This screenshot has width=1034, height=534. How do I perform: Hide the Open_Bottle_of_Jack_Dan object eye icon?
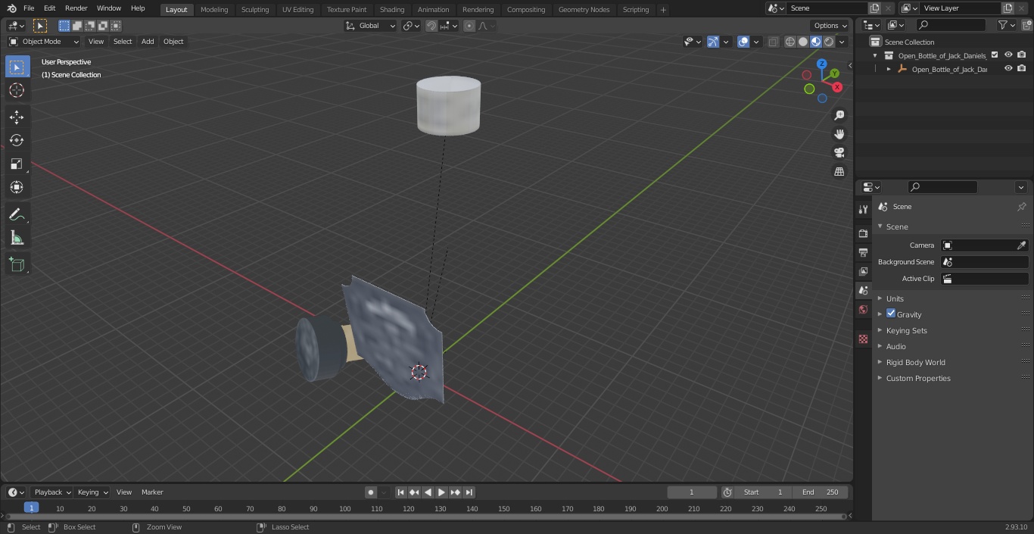click(x=1008, y=68)
